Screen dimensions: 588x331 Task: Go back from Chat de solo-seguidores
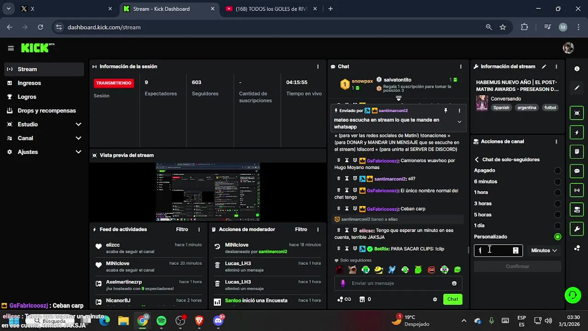click(477, 160)
